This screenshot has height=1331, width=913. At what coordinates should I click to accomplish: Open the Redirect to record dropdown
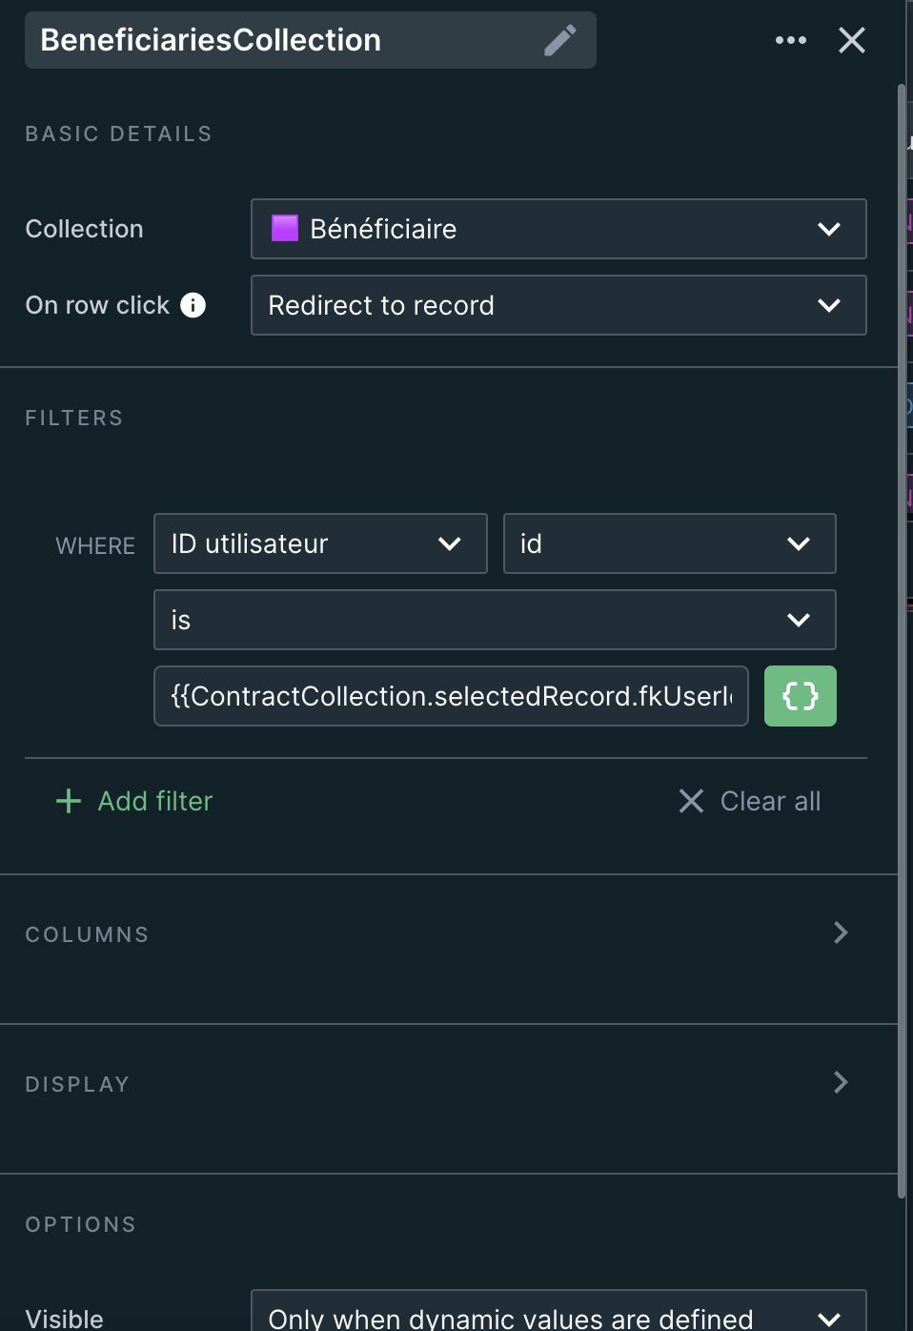[x=558, y=305]
